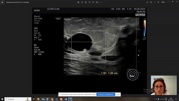The width and height of the screenshot is (179, 101).
Task: Open the Windows Start menu
Action: pos(2,99)
